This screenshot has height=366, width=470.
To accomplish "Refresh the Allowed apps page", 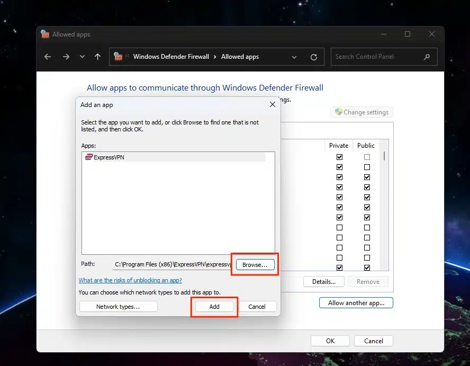I will 313,57.
